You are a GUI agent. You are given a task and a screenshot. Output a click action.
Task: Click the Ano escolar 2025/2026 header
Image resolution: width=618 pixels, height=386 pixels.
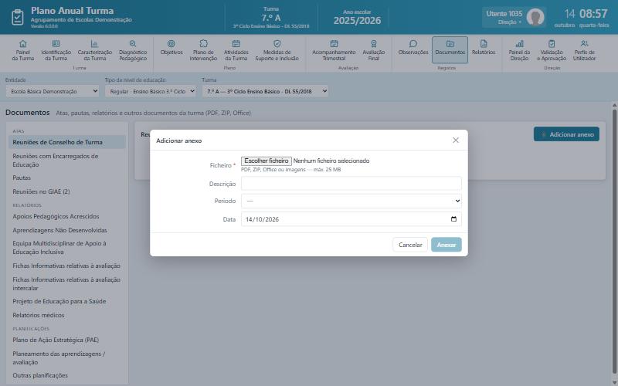point(357,17)
